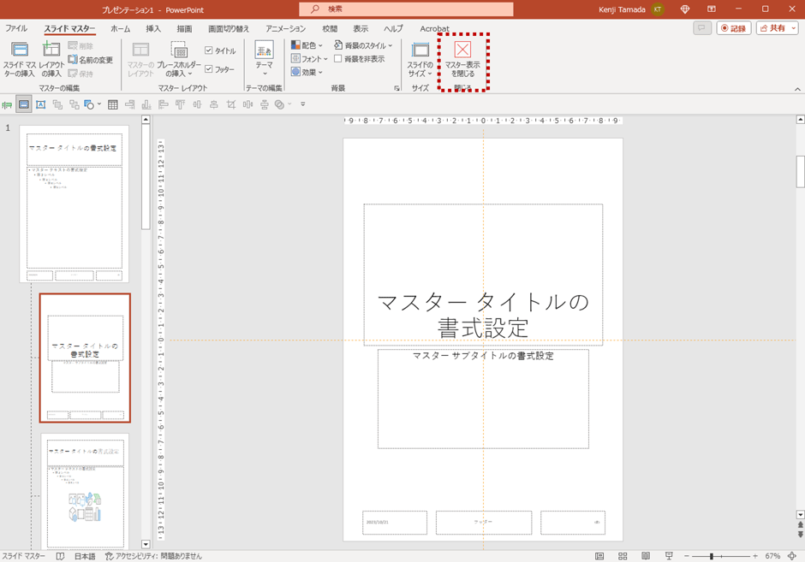
Task: Open the フォント fonts dropdown
Action: (309, 59)
